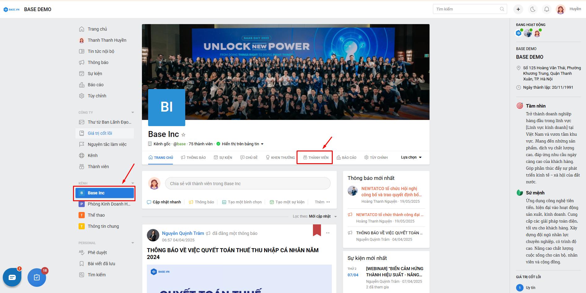Open the Thể thao channel
Image resolution: width=586 pixels, height=293 pixels.
click(x=96, y=215)
